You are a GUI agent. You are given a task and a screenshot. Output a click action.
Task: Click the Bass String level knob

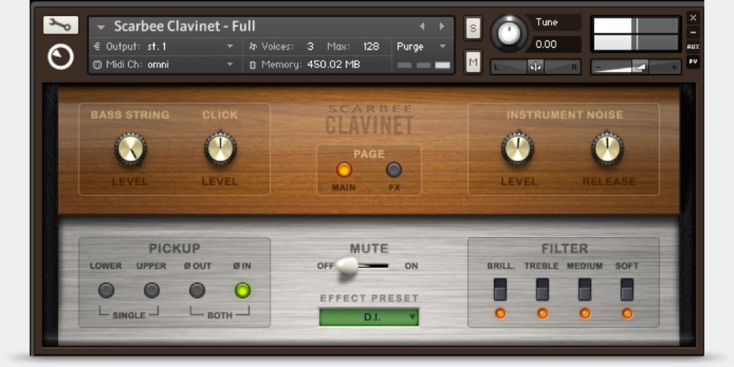pos(131,149)
